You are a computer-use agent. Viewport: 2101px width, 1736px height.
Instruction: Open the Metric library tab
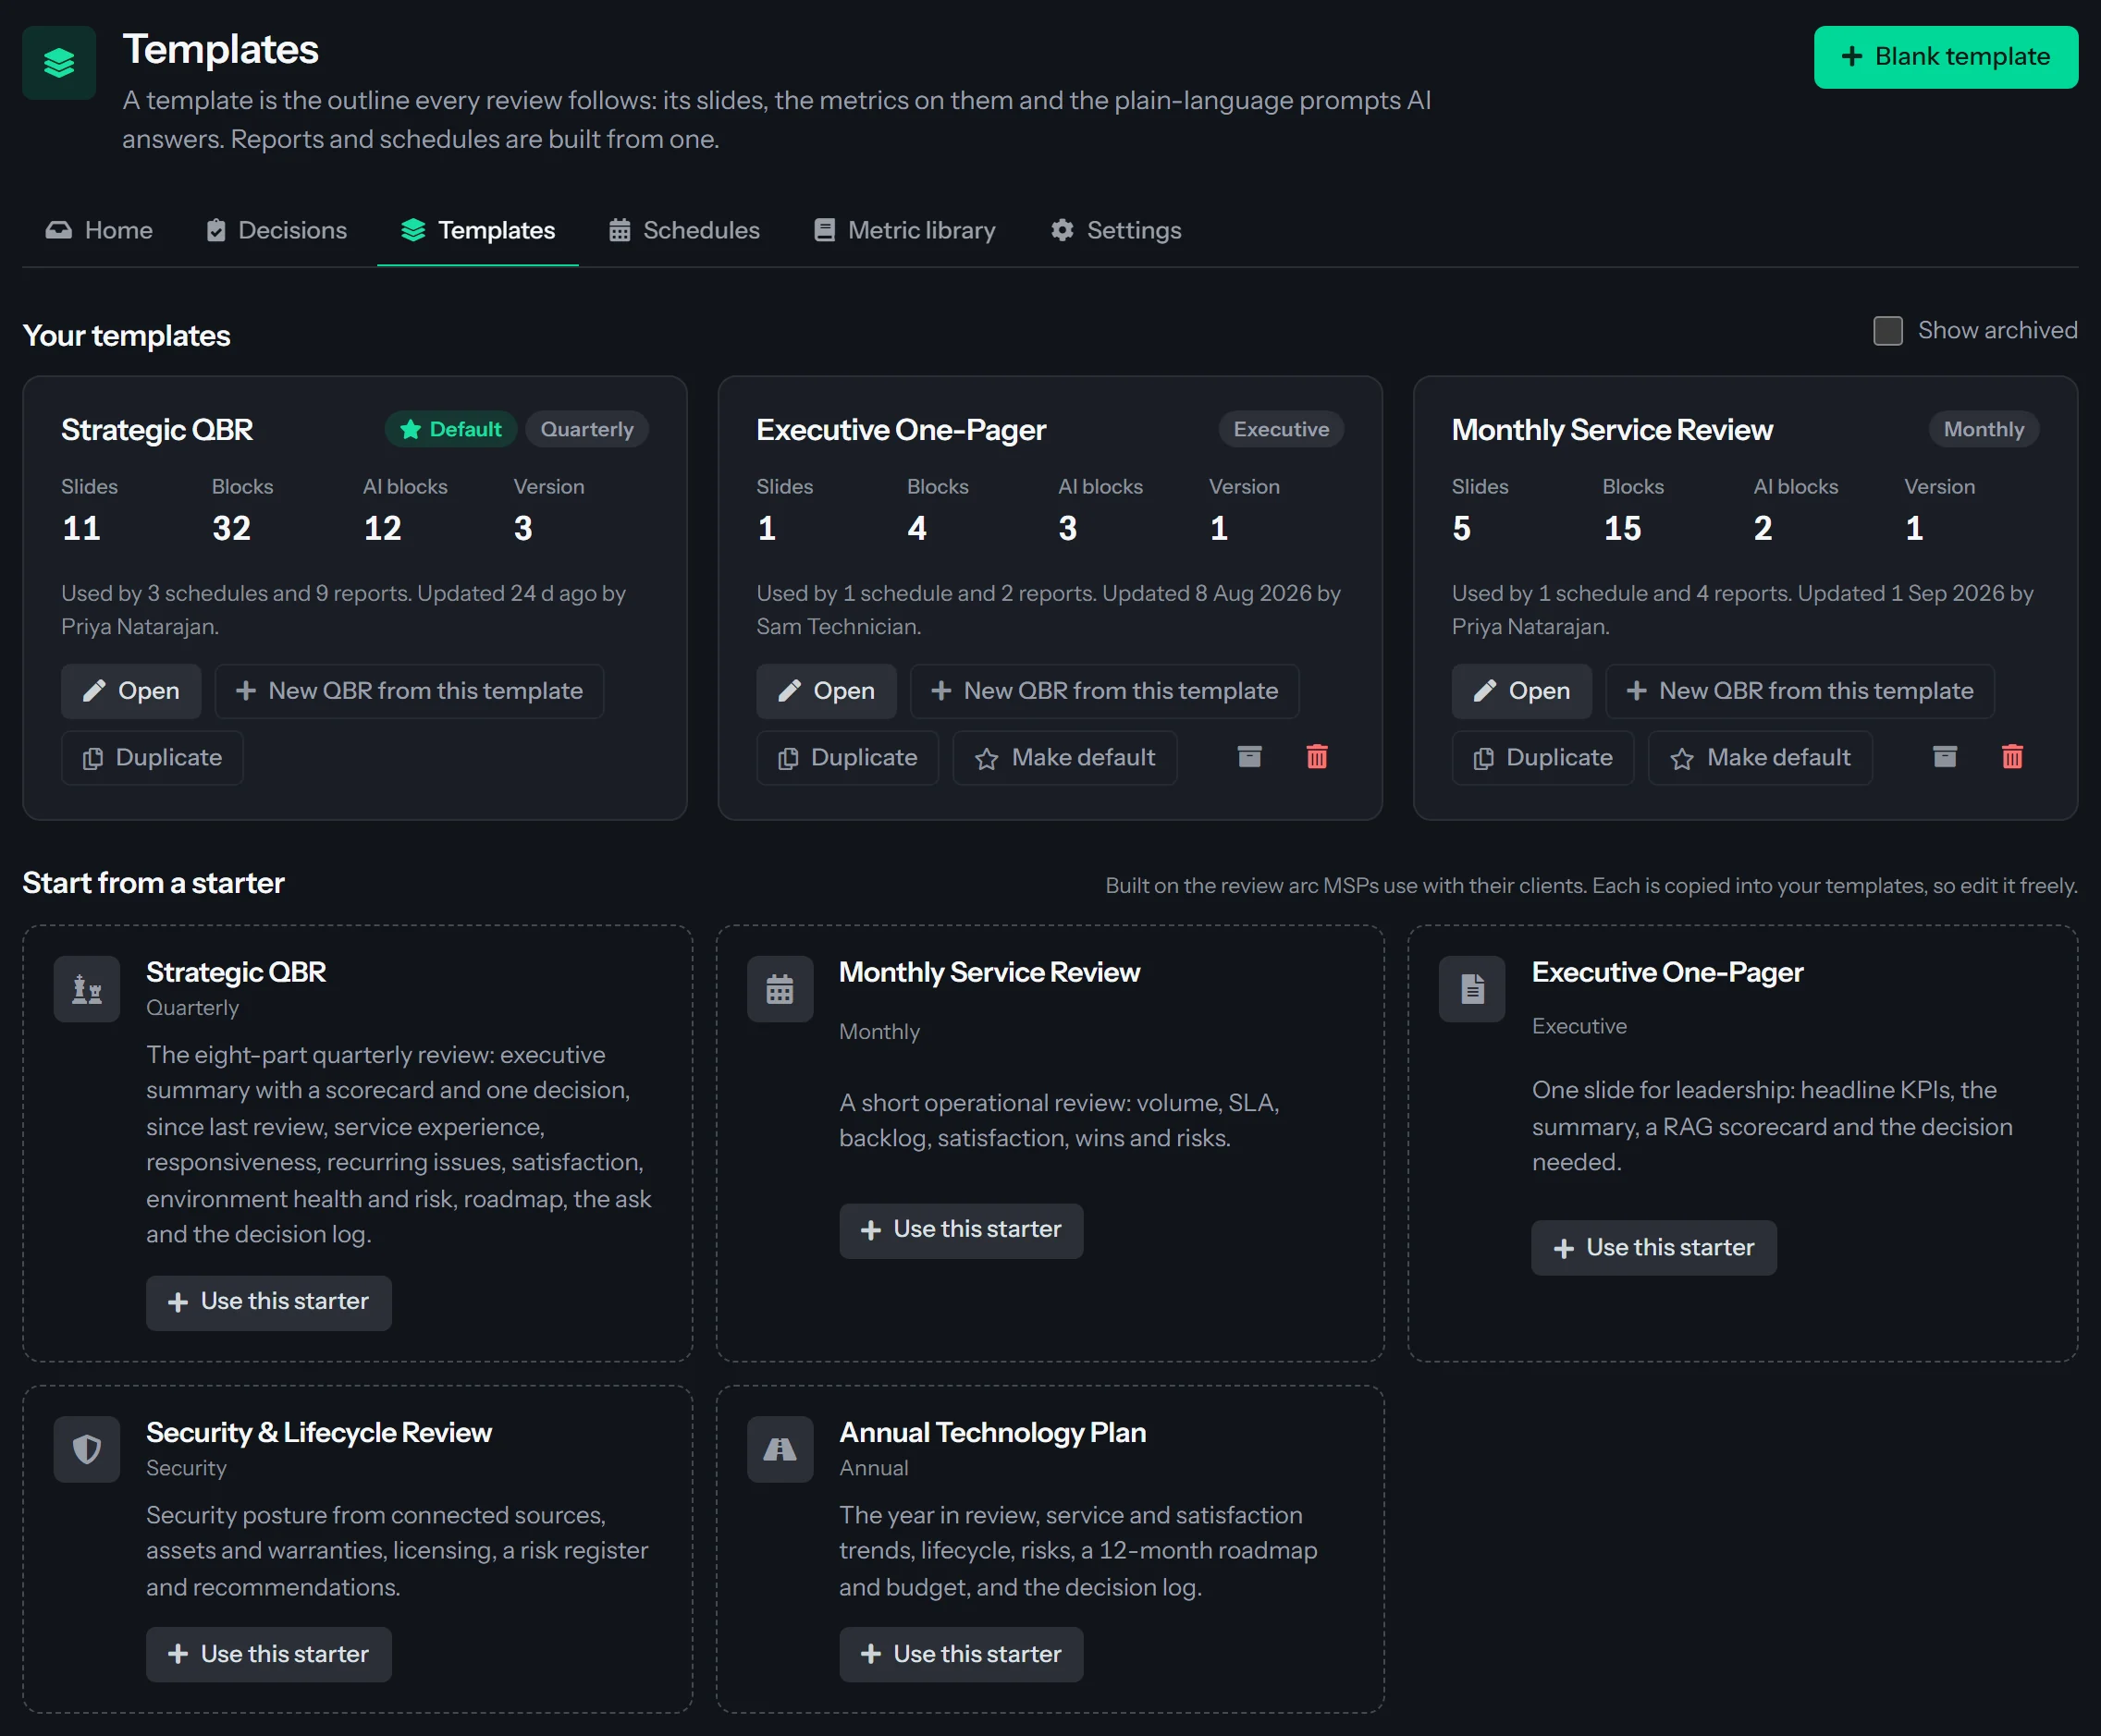[905, 231]
